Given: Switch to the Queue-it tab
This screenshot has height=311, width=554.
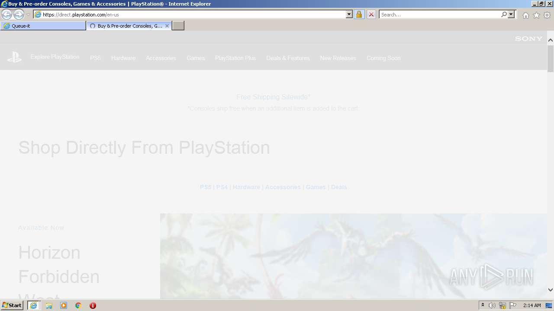Looking at the screenshot, I should pos(43,26).
